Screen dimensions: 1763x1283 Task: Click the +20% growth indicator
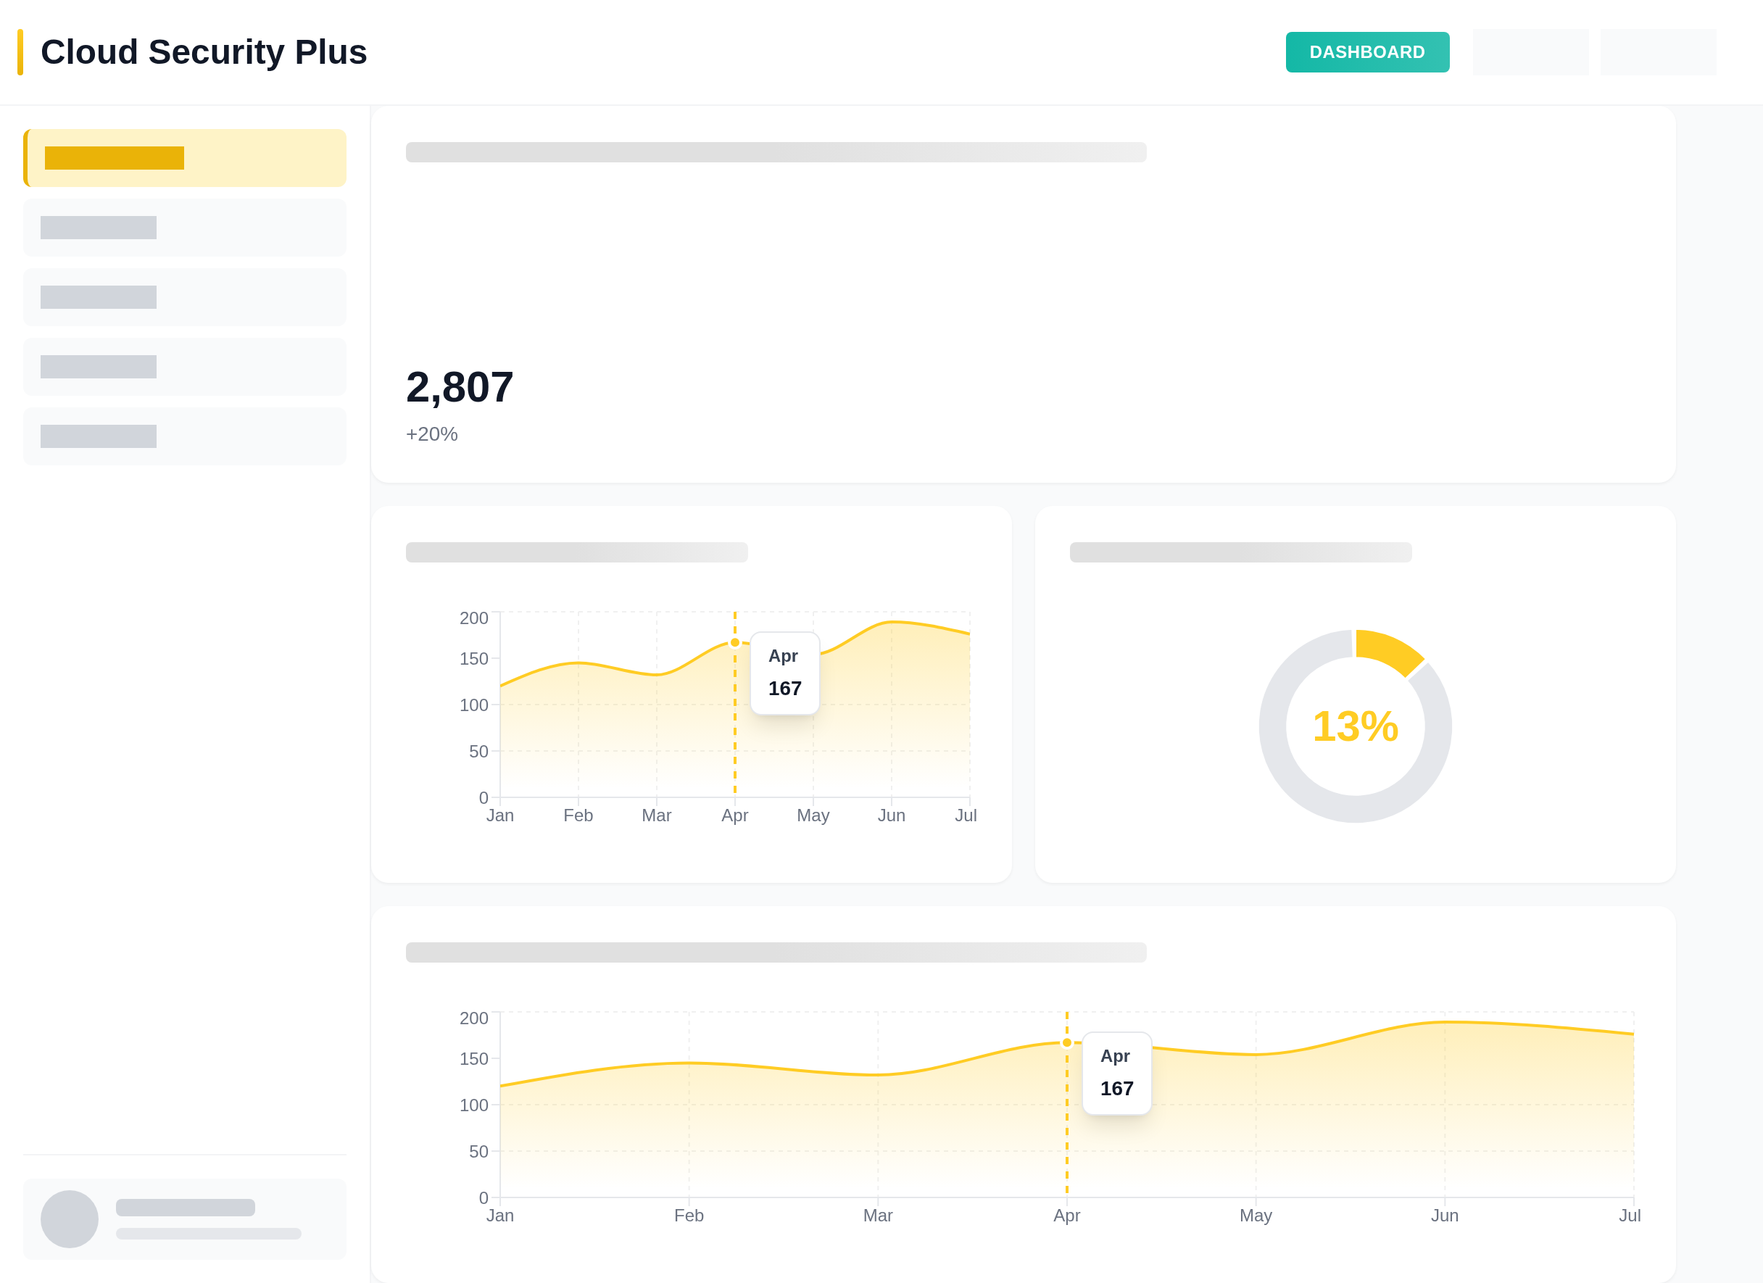click(x=431, y=434)
